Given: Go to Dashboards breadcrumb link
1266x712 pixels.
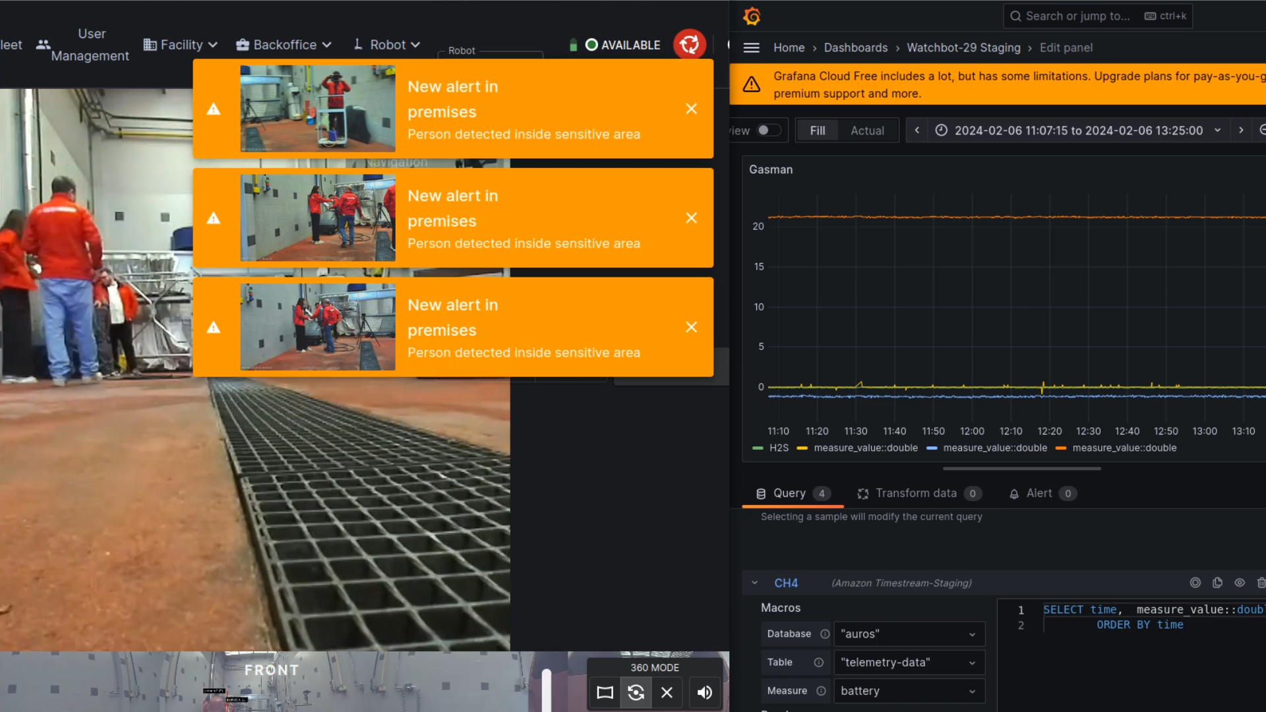Looking at the screenshot, I should [855, 47].
